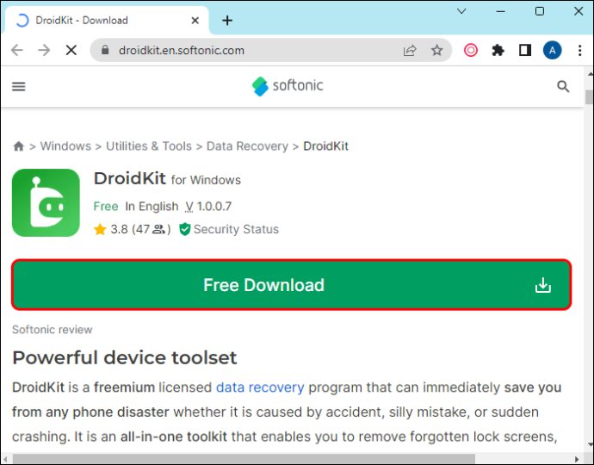Expand the tab search chevron
Image resolution: width=594 pixels, height=465 pixels.
(x=461, y=11)
